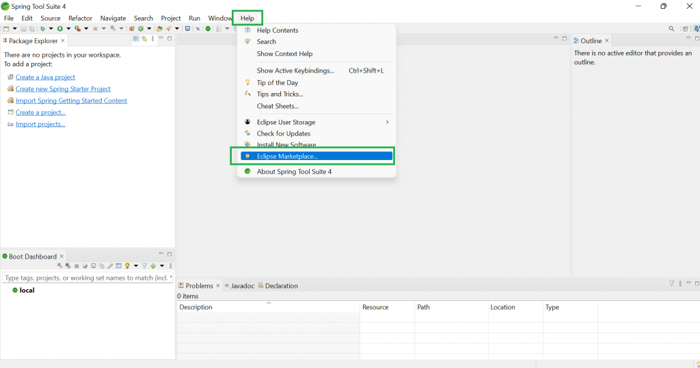Click the Import projects... link
700x368 pixels.
pos(40,124)
